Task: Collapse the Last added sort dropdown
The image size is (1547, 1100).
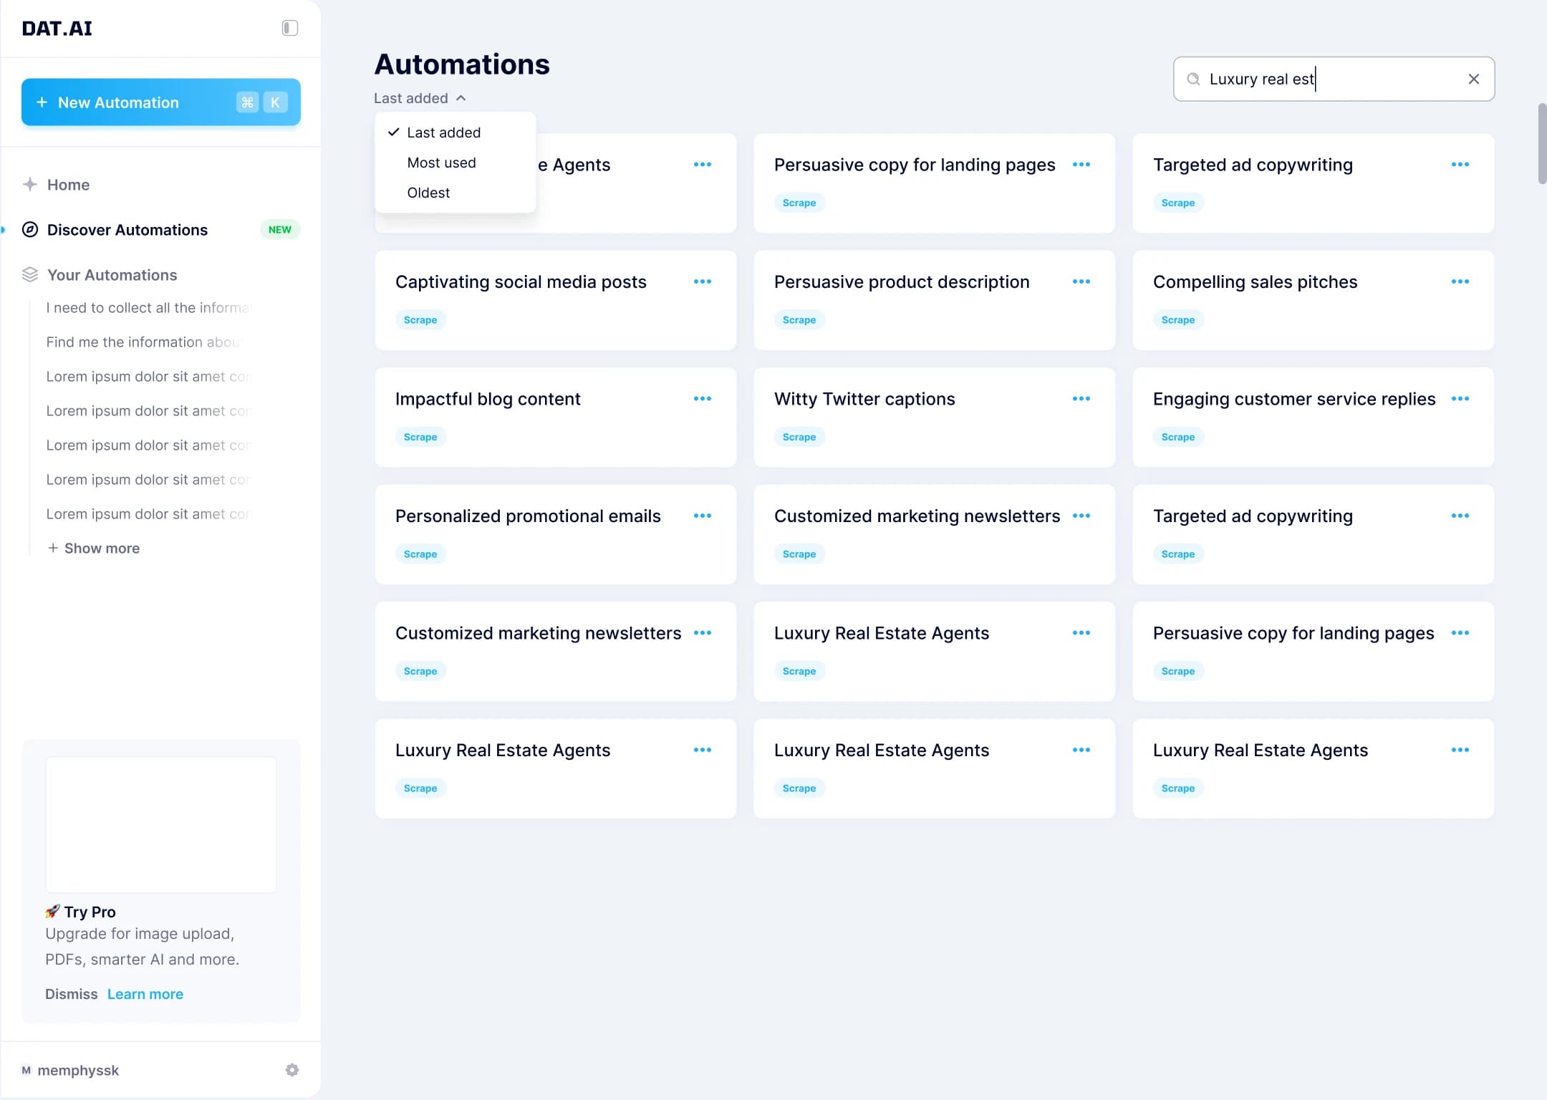Action: click(420, 98)
